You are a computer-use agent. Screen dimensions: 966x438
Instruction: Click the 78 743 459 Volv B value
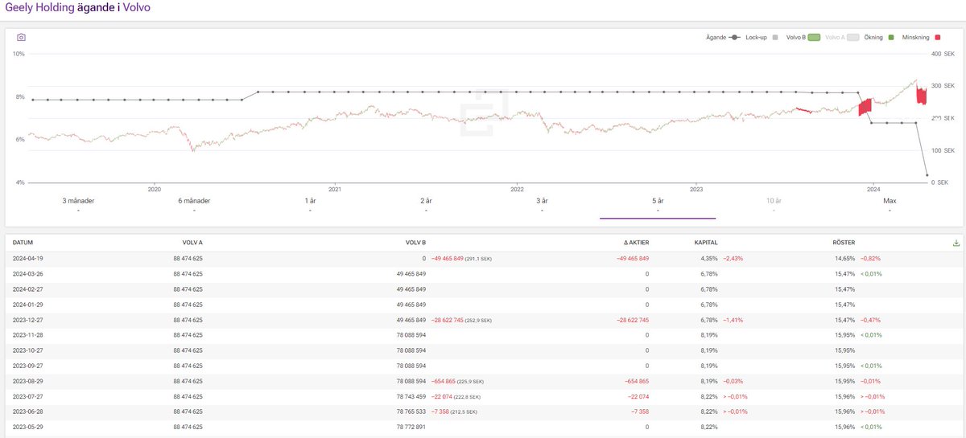[411, 396]
